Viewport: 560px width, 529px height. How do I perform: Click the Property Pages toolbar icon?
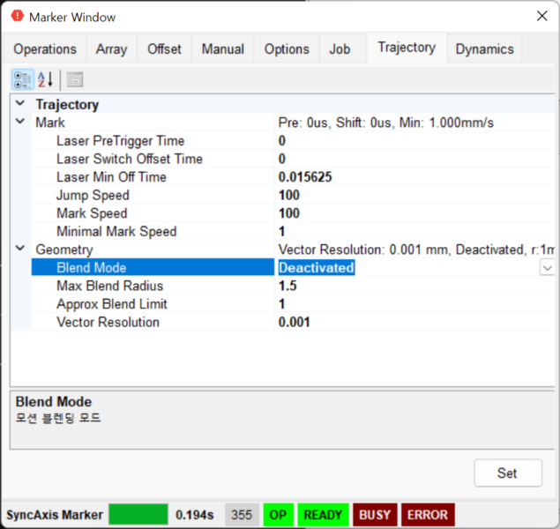[x=75, y=79]
